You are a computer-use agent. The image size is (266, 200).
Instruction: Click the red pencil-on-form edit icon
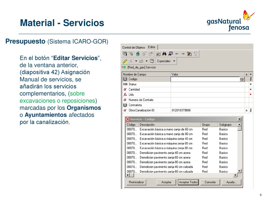click(158, 54)
